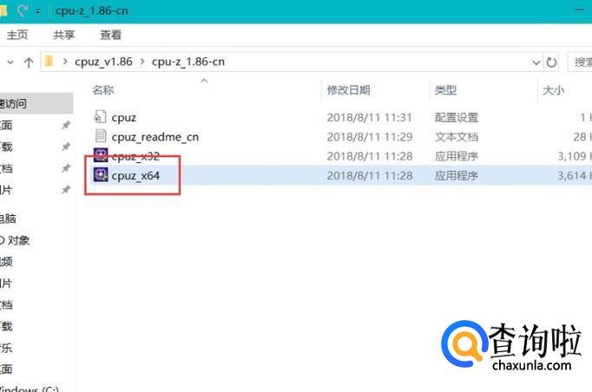Open the cpuz_x64 application file
The width and height of the screenshot is (592, 392).
click(135, 175)
